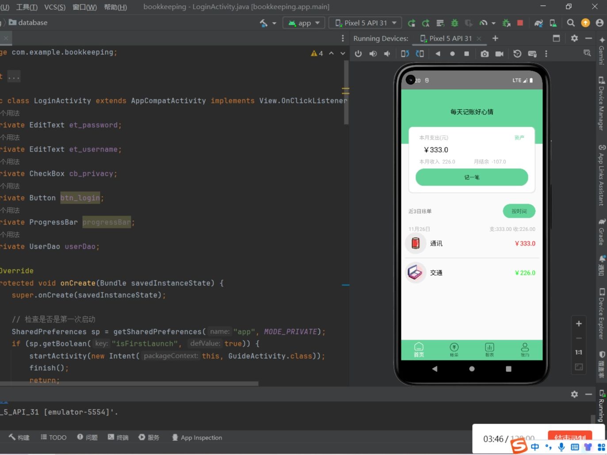Tap the 记一笔 button in the app
The image size is (607, 455).
(472, 177)
